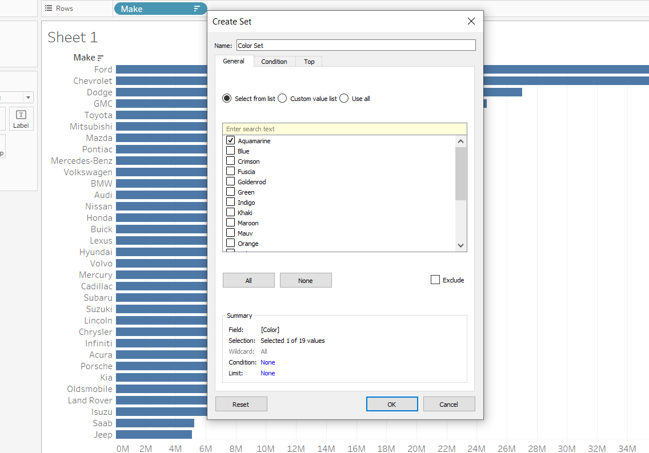This screenshot has height=453, width=649.
Task: Click the Toyota row label
Action: [x=98, y=115]
